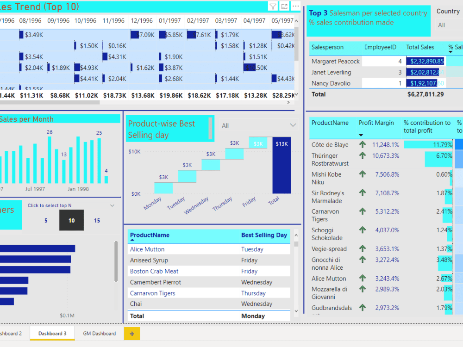Click green arrow for Vegie-spread row
463x347 pixels.
(363, 249)
